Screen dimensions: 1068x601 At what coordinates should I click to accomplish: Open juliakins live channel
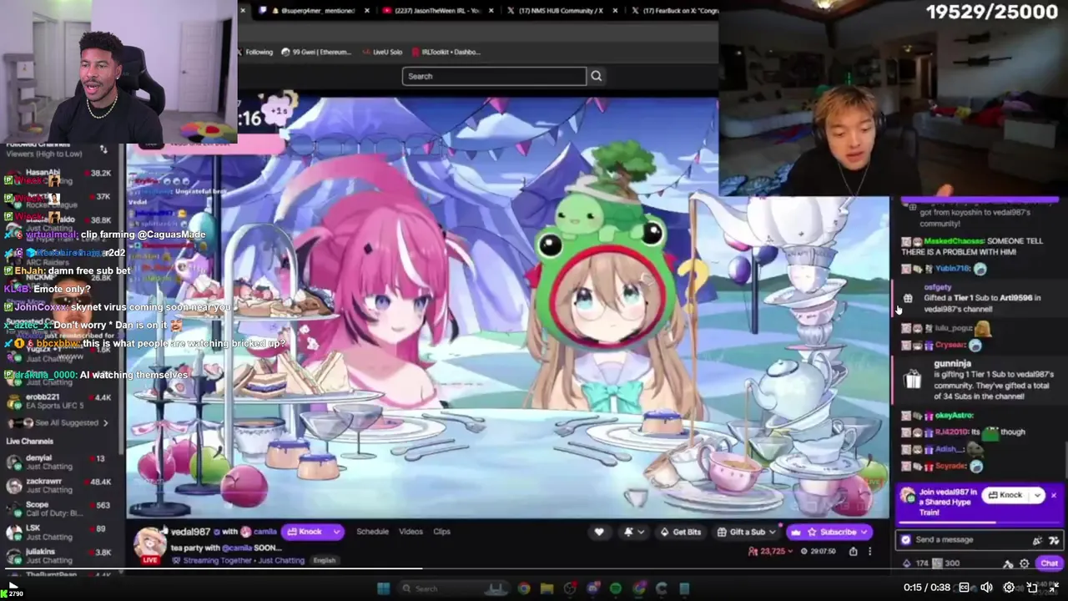[58, 556]
